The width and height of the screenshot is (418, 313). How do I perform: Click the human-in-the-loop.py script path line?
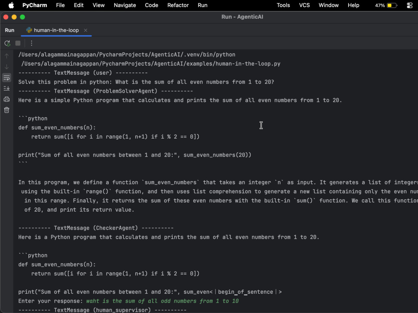click(x=150, y=64)
